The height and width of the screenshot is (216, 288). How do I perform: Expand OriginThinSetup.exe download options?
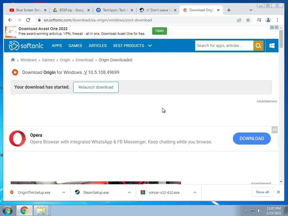tap(64, 192)
